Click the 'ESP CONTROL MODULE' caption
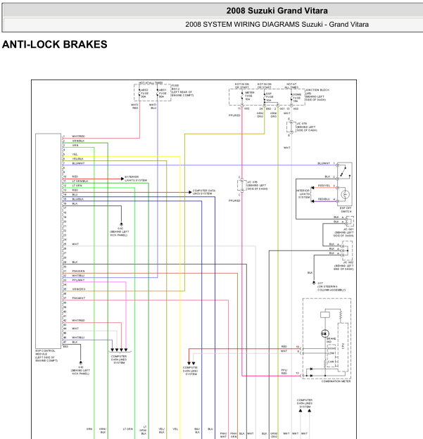 (x=46, y=355)
